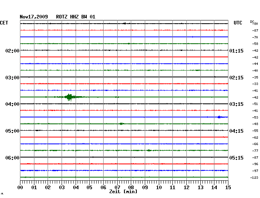Viewport: 260px width, 198px height.
Task: Select minute 03 on the Zeit axis
Action: coord(62,187)
